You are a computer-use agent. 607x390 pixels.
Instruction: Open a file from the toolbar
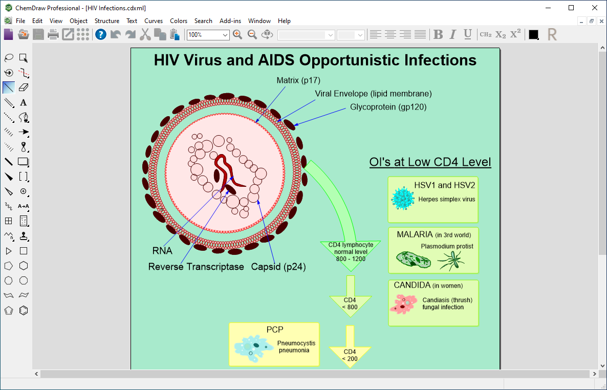(x=23, y=34)
